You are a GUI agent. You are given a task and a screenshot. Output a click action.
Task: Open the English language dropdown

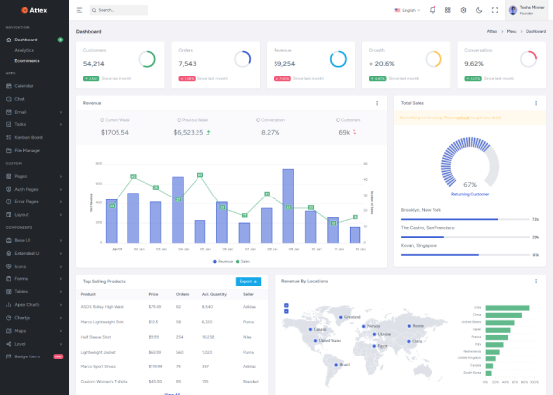pos(407,10)
